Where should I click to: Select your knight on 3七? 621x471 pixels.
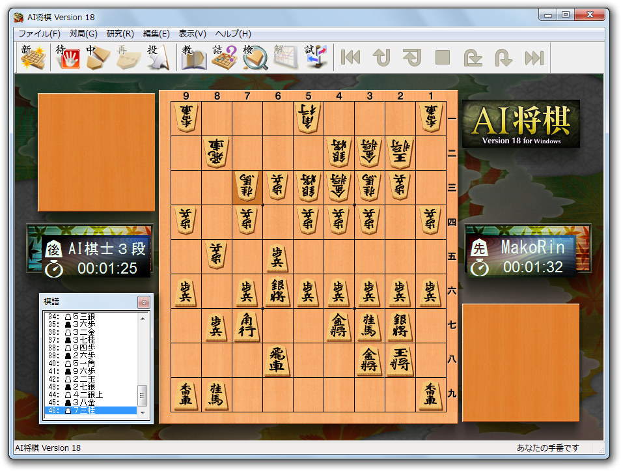coord(369,326)
